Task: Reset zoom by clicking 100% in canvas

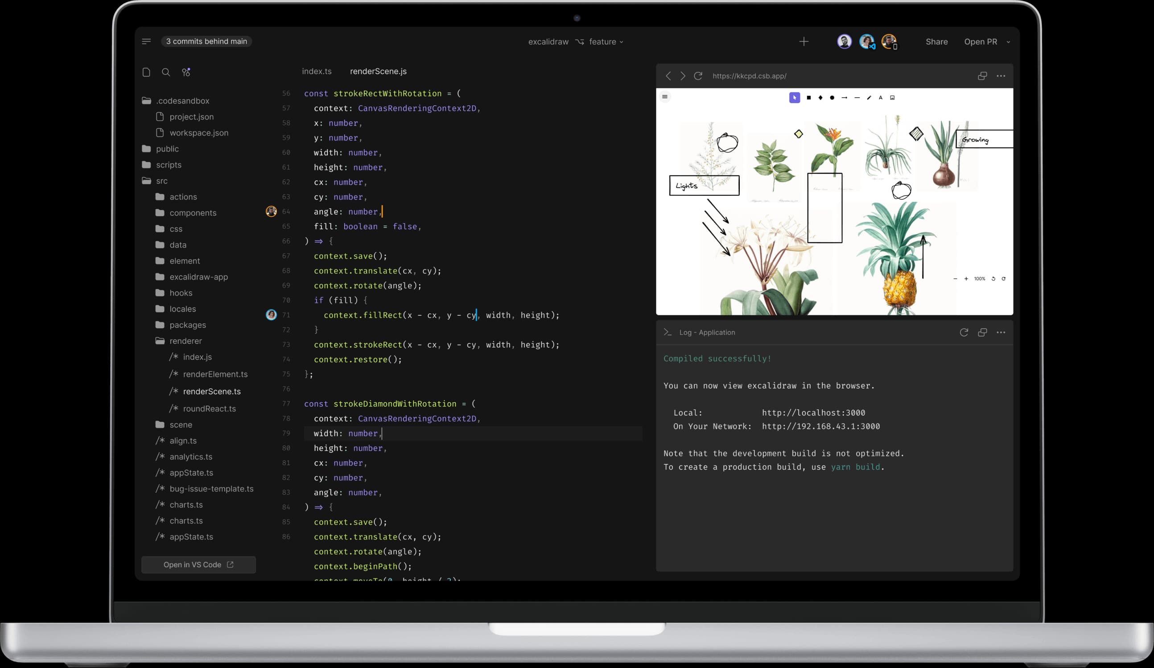Action: tap(980, 279)
